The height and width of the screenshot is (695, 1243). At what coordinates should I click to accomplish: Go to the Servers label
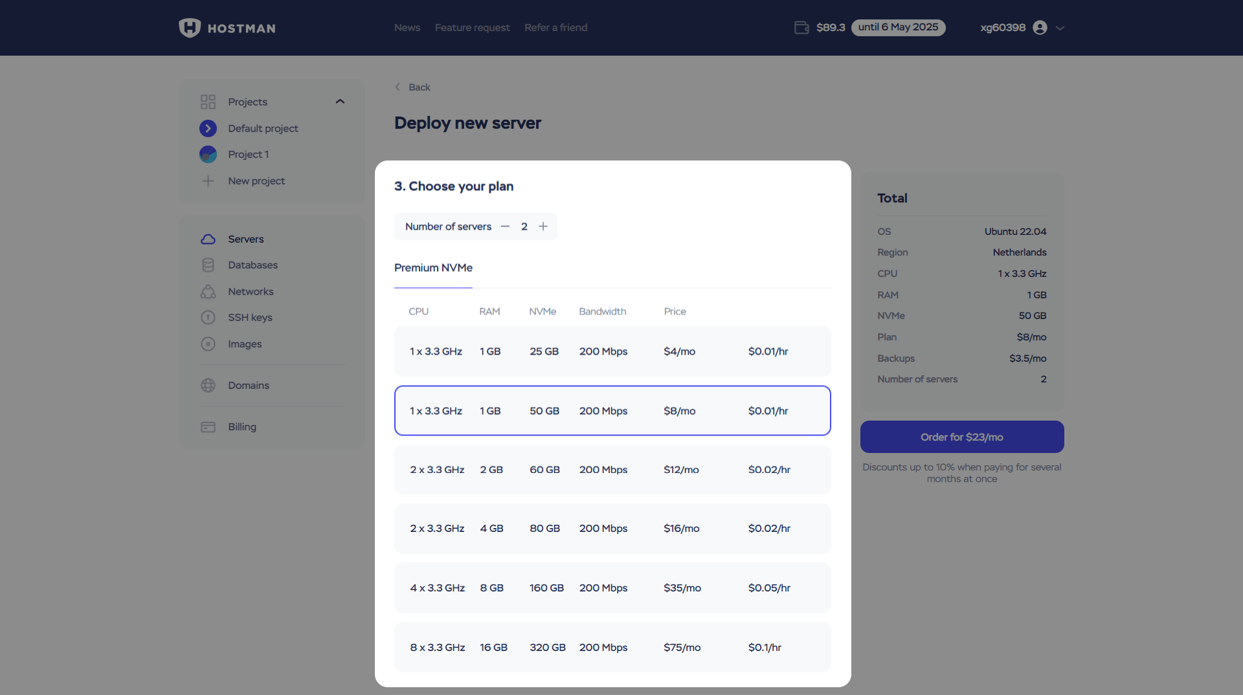pyautogui.click(x=245, y=239)
